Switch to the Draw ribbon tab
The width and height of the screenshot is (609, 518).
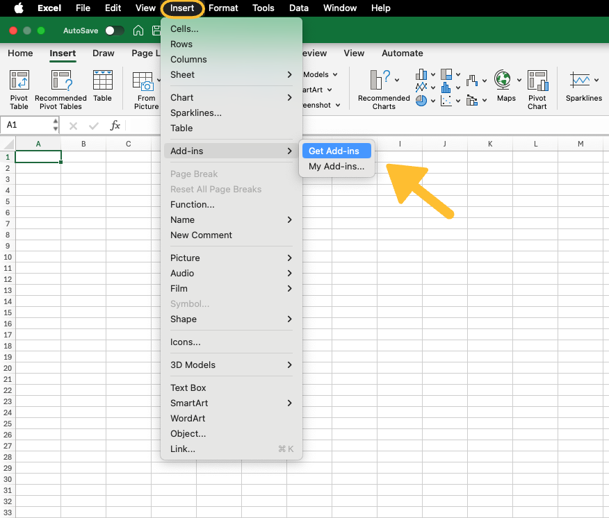pos(104,53)
